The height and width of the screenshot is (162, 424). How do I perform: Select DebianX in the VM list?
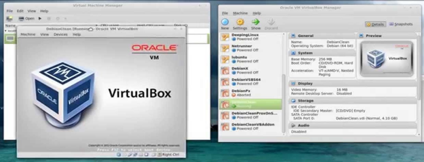pos(250,70)
